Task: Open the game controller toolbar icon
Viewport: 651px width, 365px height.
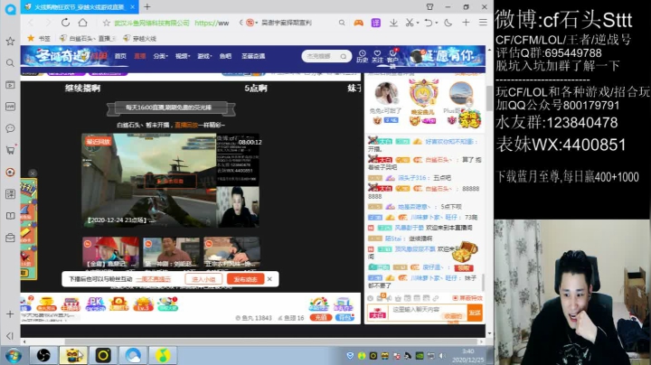Action: [x=358, y=23]
